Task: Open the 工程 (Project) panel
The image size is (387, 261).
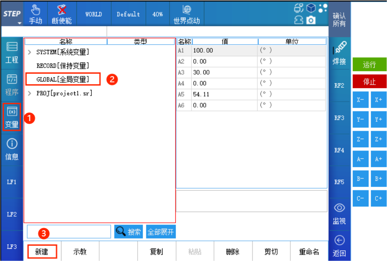Action: click(11, 51)
